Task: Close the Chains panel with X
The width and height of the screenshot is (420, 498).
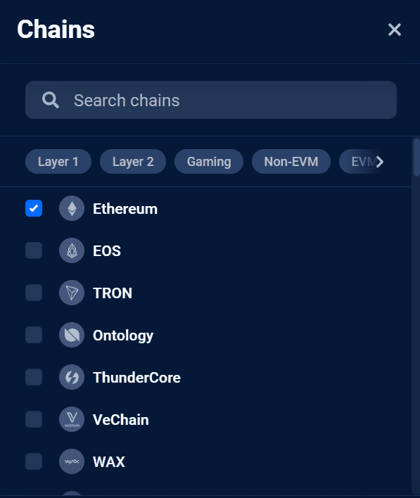Action: pyautogui.click(x=394, y=30)
